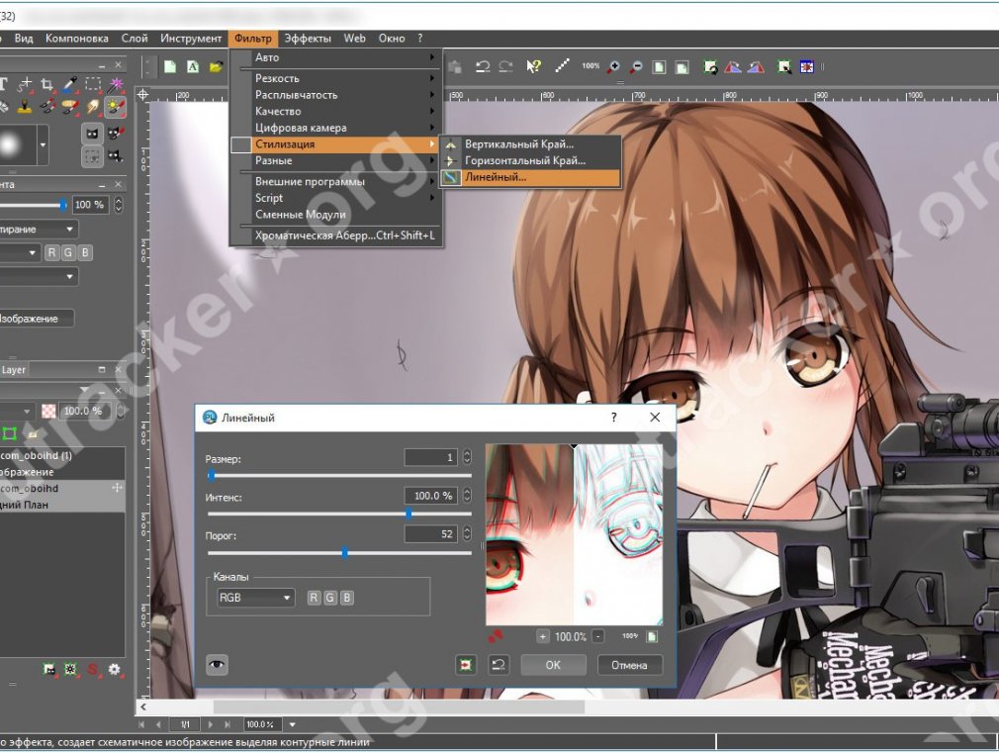Viewport: 999px width, 753px height.
Task: Toggle the R channel in the tool panel
Action: (51, 252)
